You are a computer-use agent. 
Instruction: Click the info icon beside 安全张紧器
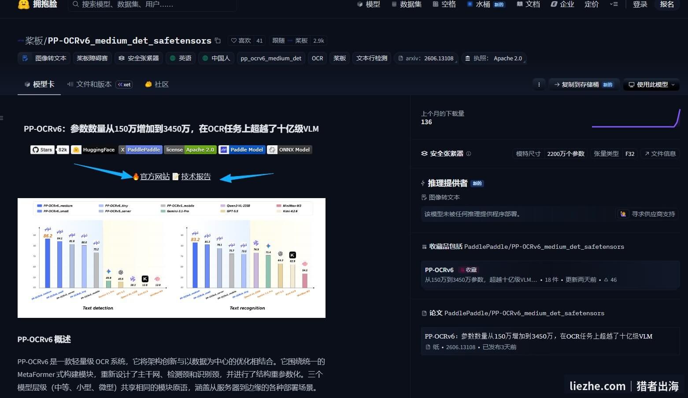coord(469,154)
